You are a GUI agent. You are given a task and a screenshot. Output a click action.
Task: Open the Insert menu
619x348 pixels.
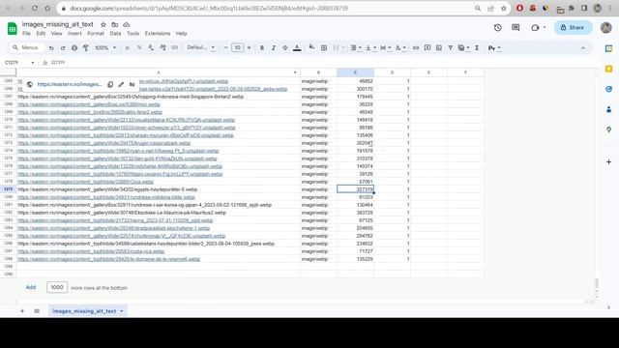tap(74, 34)
